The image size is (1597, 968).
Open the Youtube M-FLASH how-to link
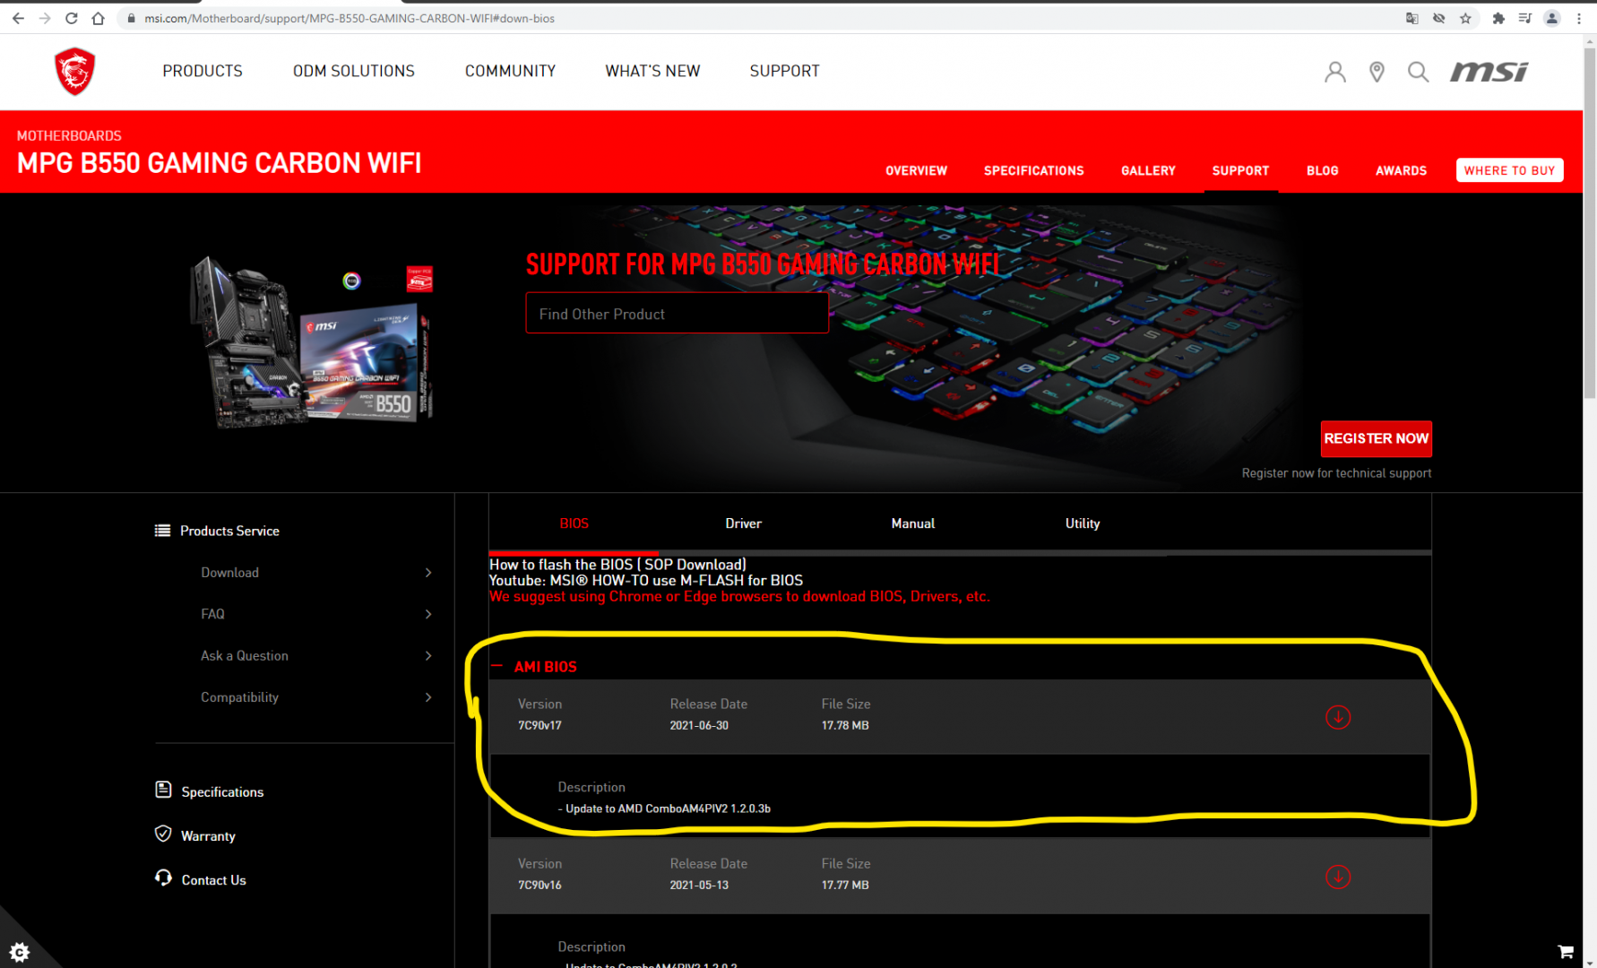(646, 581)
